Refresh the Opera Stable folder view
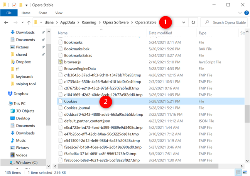The image size is (250, 176). point(193,22)
